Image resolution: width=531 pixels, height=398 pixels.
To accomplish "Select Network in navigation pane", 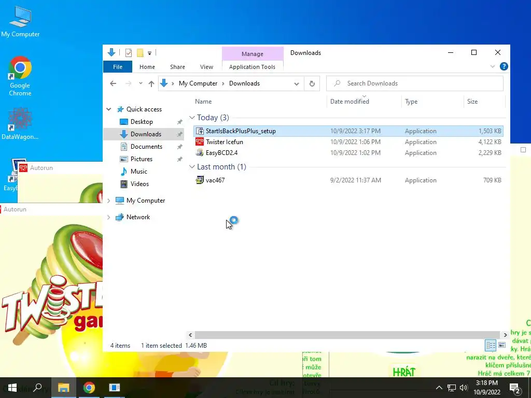I will [x=138, y=217].
